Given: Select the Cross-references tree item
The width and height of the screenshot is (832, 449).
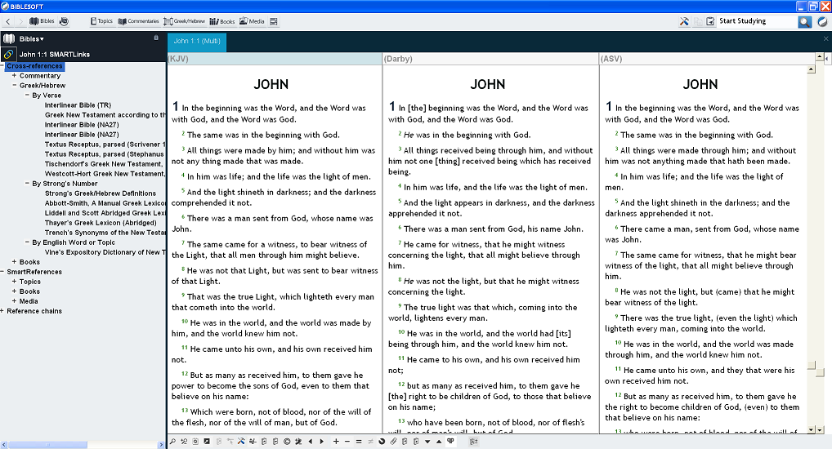Looking at the screenshot, I should pyautogui.click(x=34, y=66).
